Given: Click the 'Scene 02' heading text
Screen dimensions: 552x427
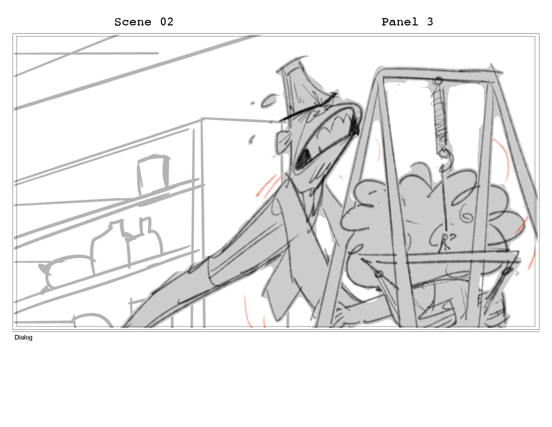Looking at the screenshot, I should click(x=144, y=22).
